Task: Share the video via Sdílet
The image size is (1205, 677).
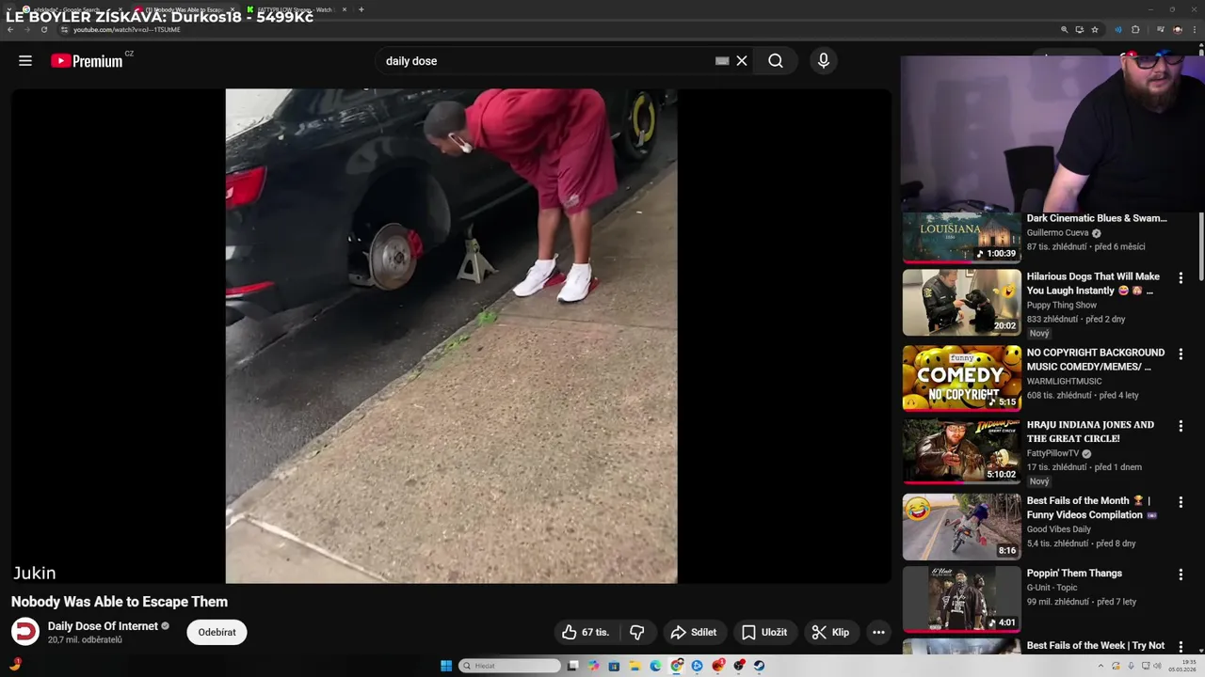Action: (x=694, y=632)
